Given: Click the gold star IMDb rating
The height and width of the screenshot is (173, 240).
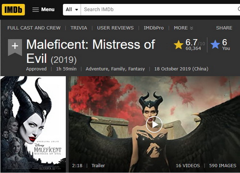Looking at the screenshot, I should [x=179, y=45].
